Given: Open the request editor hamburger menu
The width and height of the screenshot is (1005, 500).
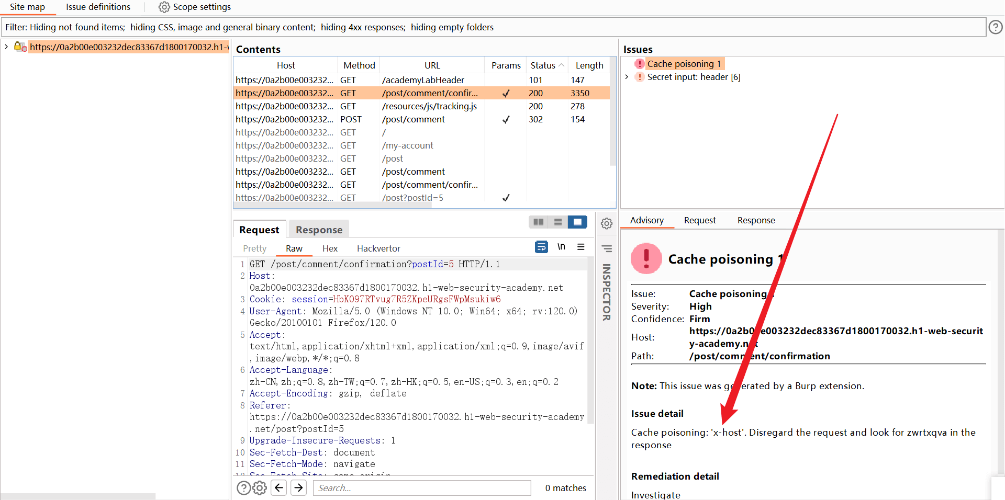Looking at the screenshot, I should (581, 247).
